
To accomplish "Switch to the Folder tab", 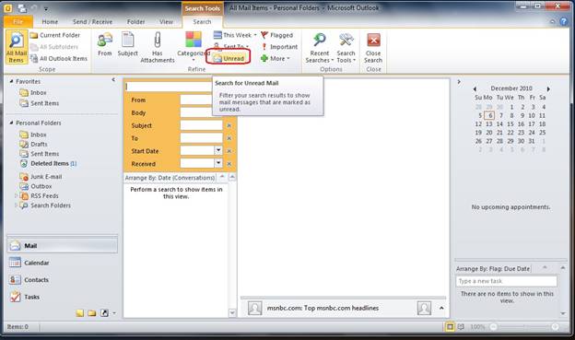I will point(136,21).
